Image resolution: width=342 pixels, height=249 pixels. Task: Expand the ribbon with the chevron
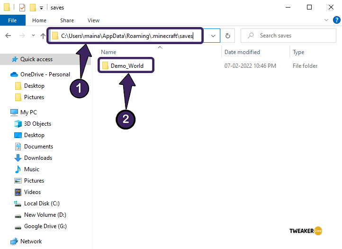[x=326, y=20]
